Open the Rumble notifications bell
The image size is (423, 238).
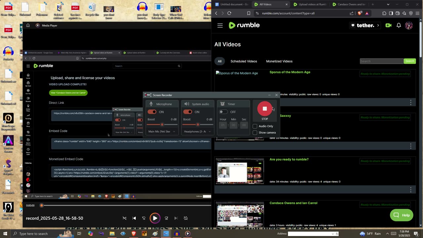[399, 25]
